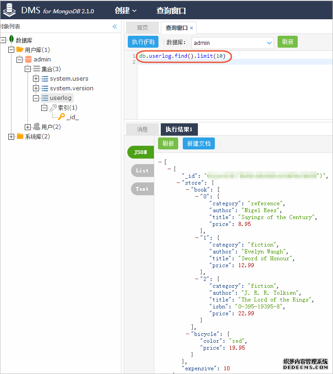Click the key icon next to _id_

click(61, 117)
